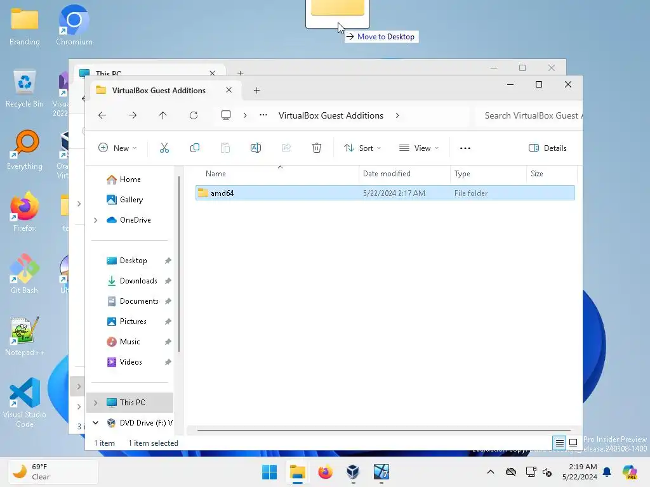Sort by the Name column header
650x487 pixels.
pos(277,174)
